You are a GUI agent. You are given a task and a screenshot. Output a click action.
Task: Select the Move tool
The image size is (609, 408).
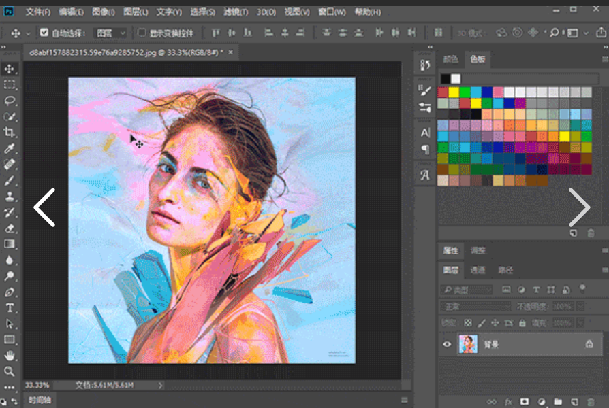point(10,69)
